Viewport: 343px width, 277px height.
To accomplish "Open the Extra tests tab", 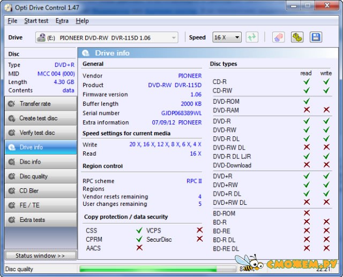I will point(41,220).
